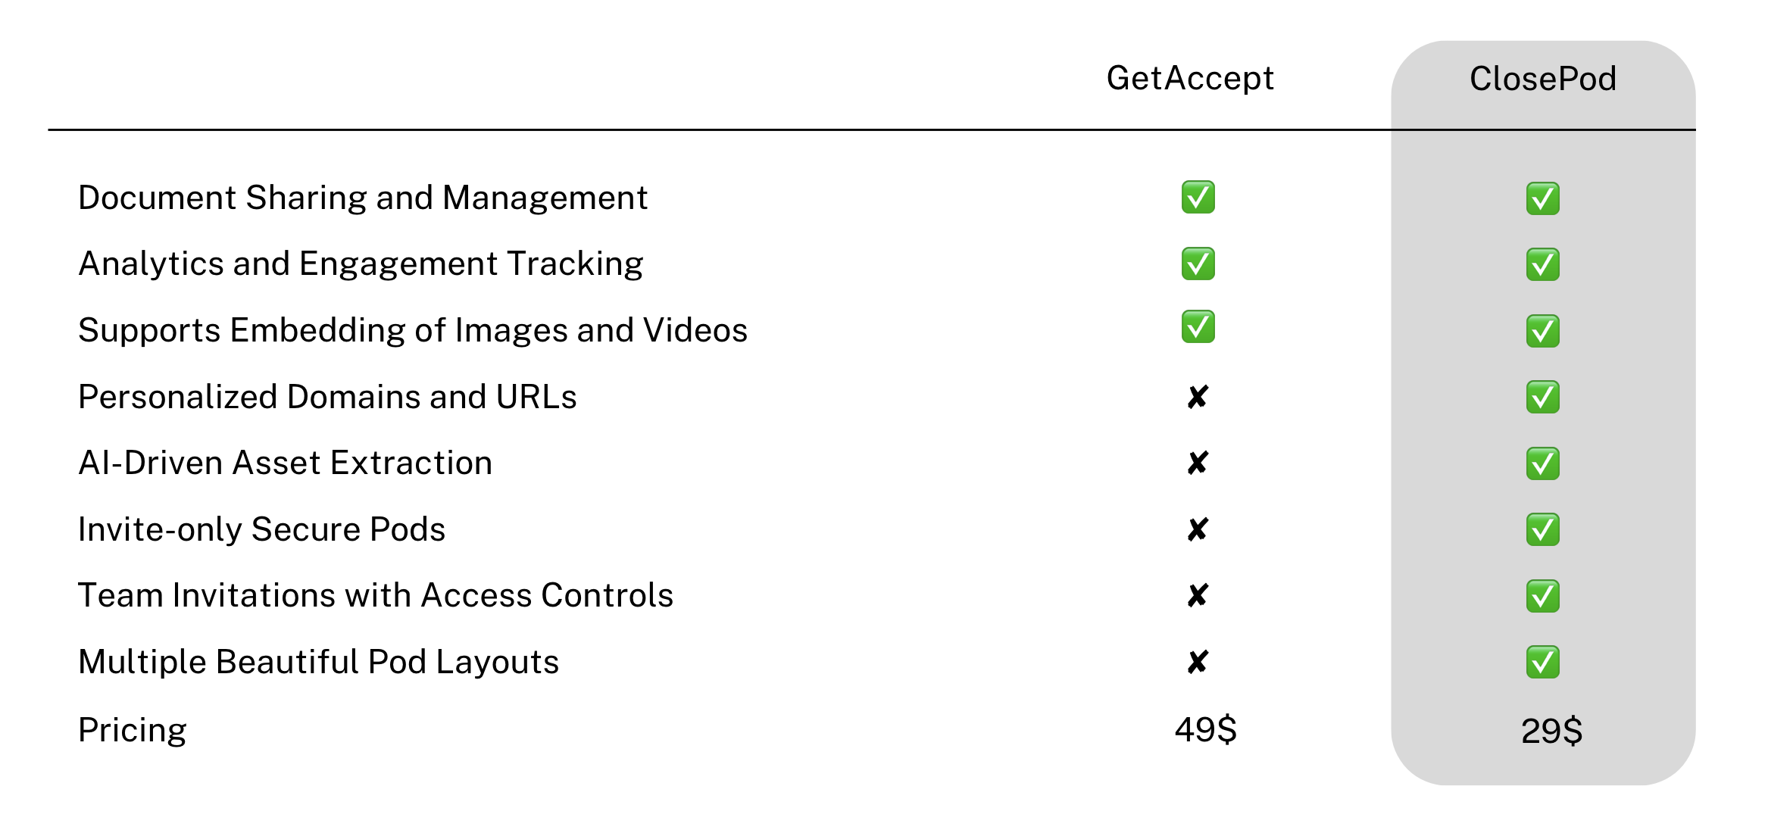Image resolution: width=1768 pixels, height=833 pixels.
Task: Select the ClosePod column header
Action: pyautogui.click(x=1543, y=79)
